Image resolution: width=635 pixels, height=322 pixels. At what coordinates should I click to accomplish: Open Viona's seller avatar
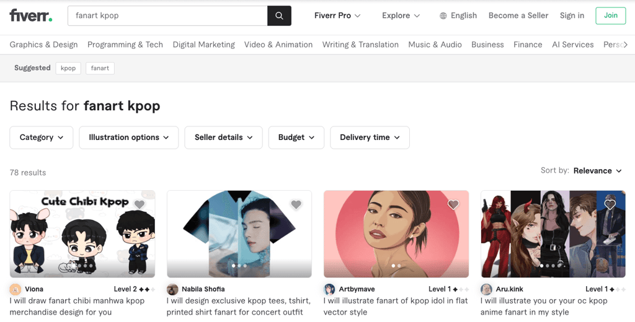point(16,289)
